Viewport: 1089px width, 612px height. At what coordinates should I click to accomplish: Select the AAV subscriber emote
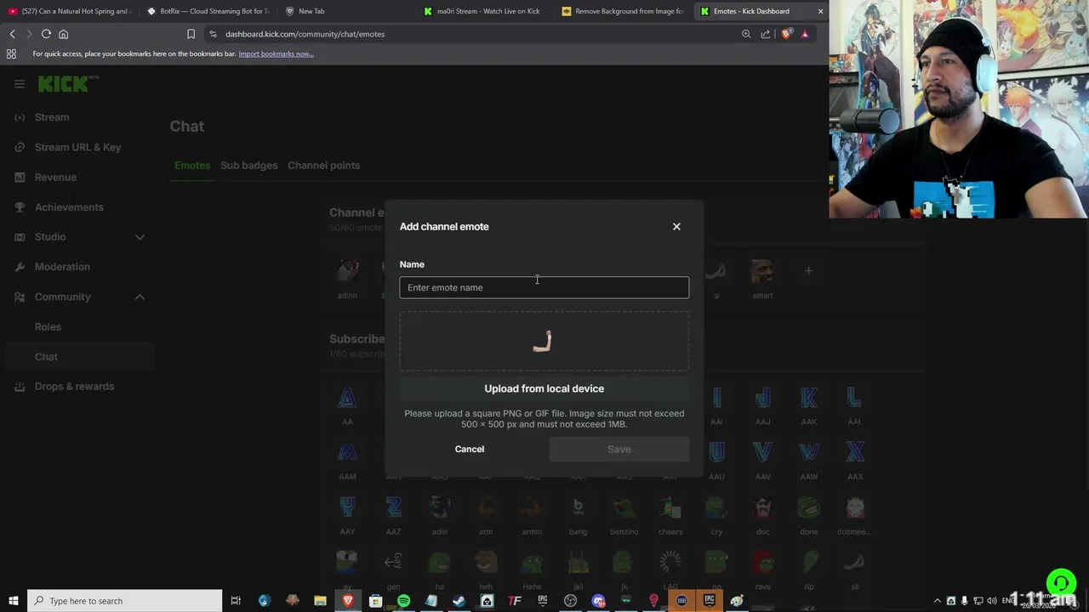pos(762,453)
